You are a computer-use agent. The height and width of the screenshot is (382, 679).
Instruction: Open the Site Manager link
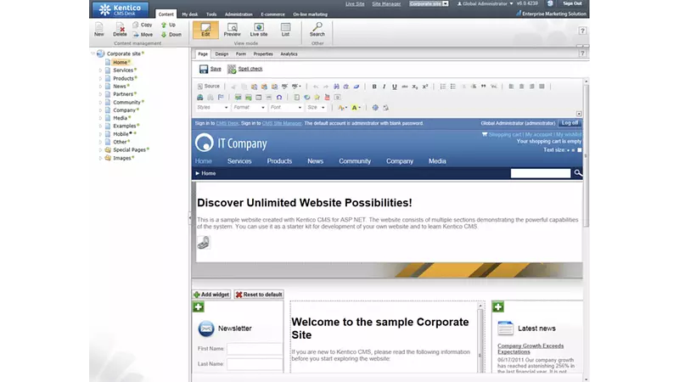(386, 4)
